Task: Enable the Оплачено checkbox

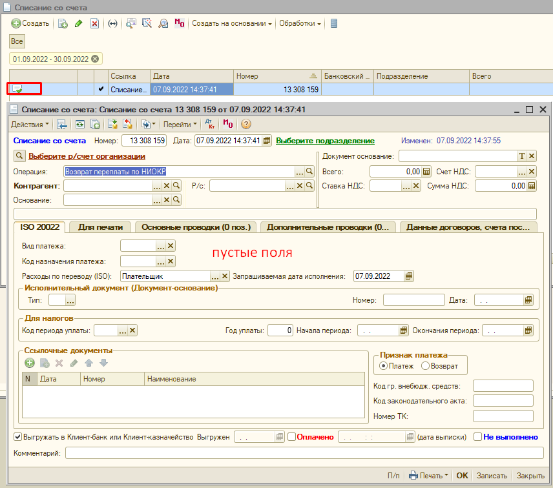Action: point(291,437)
